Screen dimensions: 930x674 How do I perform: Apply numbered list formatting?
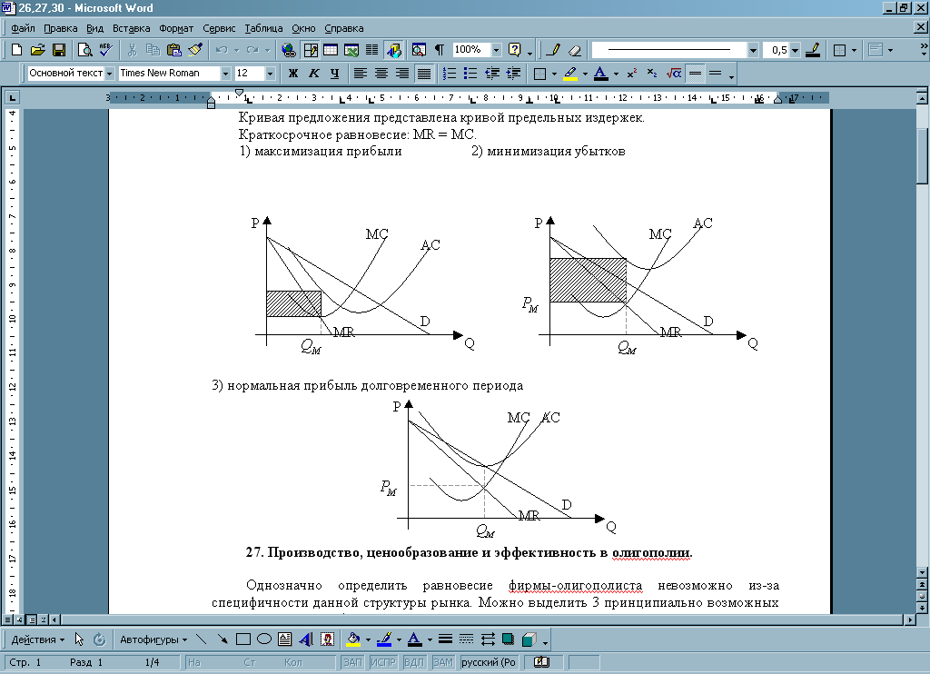[x=450, y=74]
